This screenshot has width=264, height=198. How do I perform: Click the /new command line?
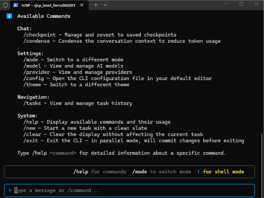pos(85,128)
